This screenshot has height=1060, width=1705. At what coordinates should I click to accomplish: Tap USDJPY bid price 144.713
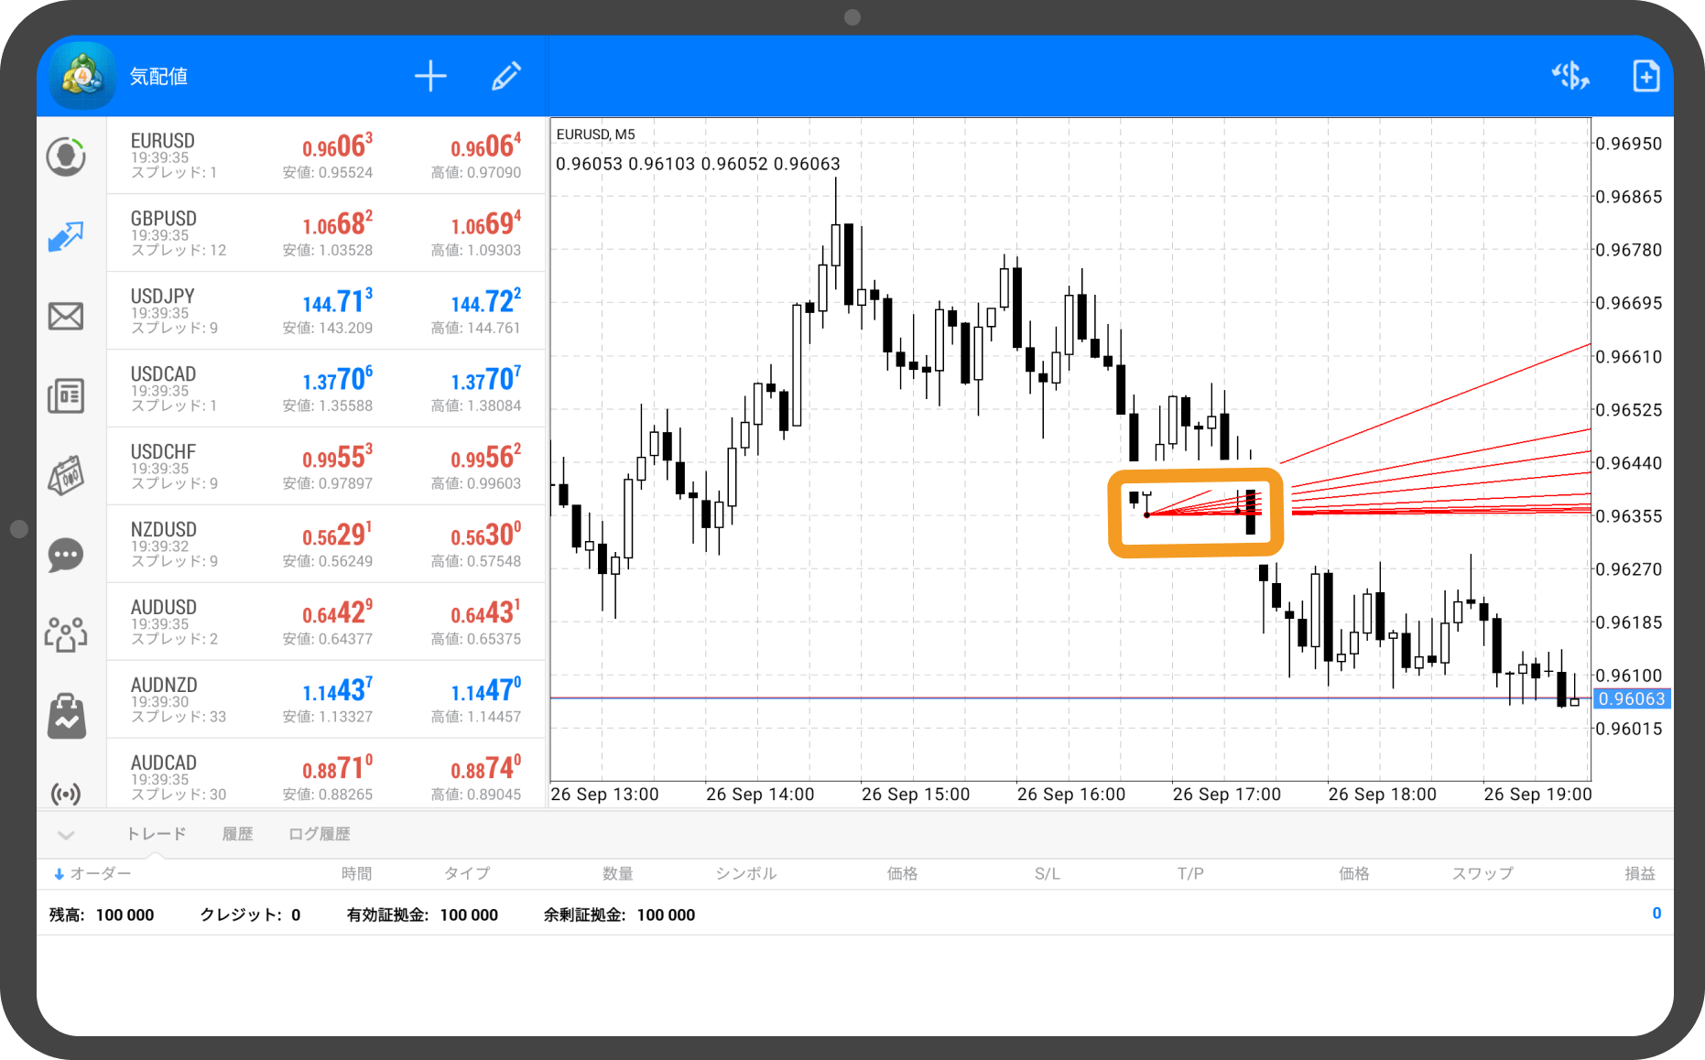click(x=337, y=301)
